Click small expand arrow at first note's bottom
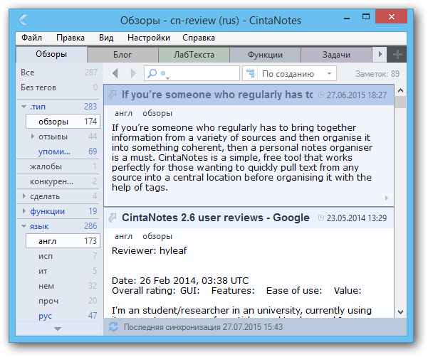This screenshot has height=357, width=428. 387,198
